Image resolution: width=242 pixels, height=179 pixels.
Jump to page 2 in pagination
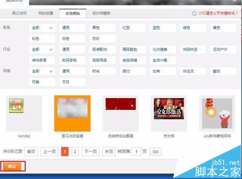(75, 151)
